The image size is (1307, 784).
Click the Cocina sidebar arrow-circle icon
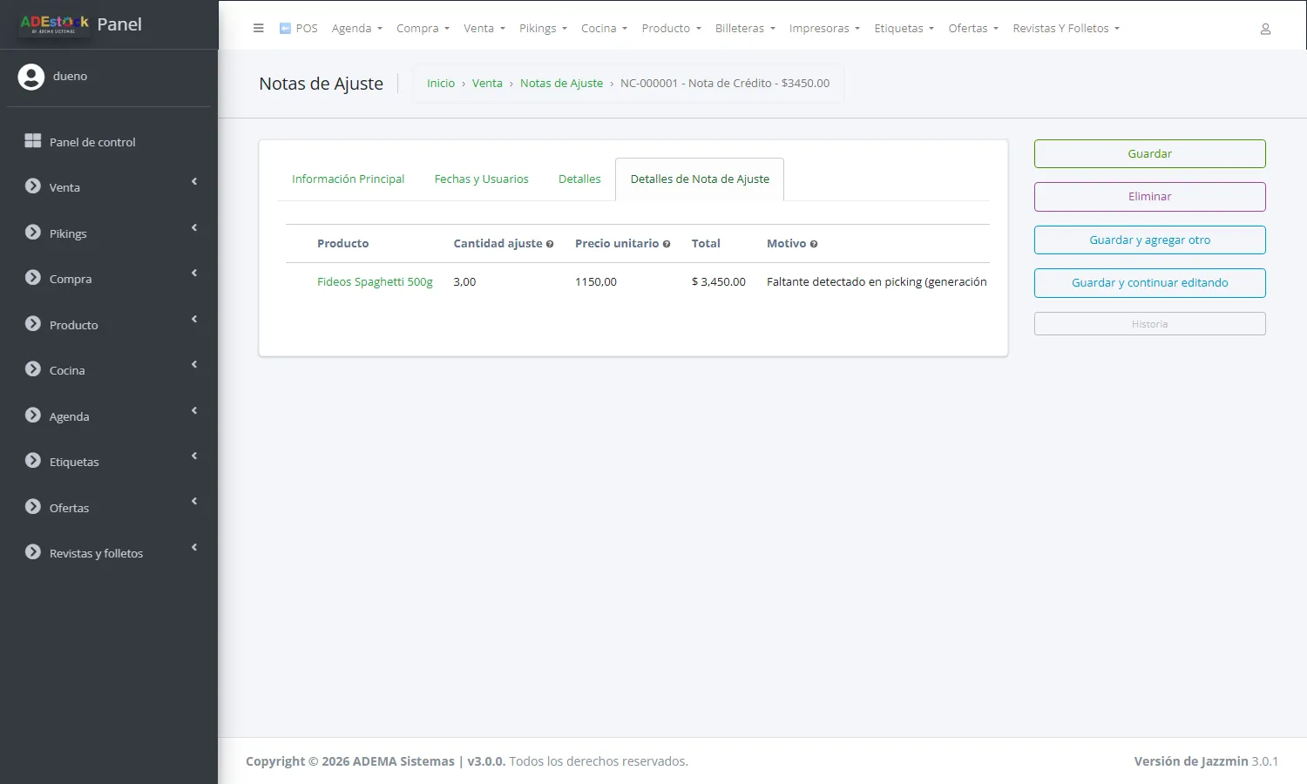(x=33, y=369)
